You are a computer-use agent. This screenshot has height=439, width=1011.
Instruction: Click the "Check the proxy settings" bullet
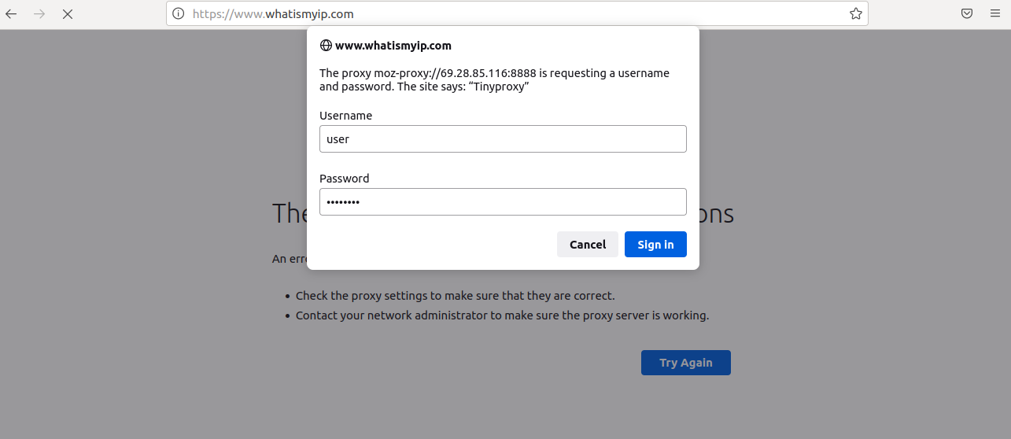pos(455,296)
